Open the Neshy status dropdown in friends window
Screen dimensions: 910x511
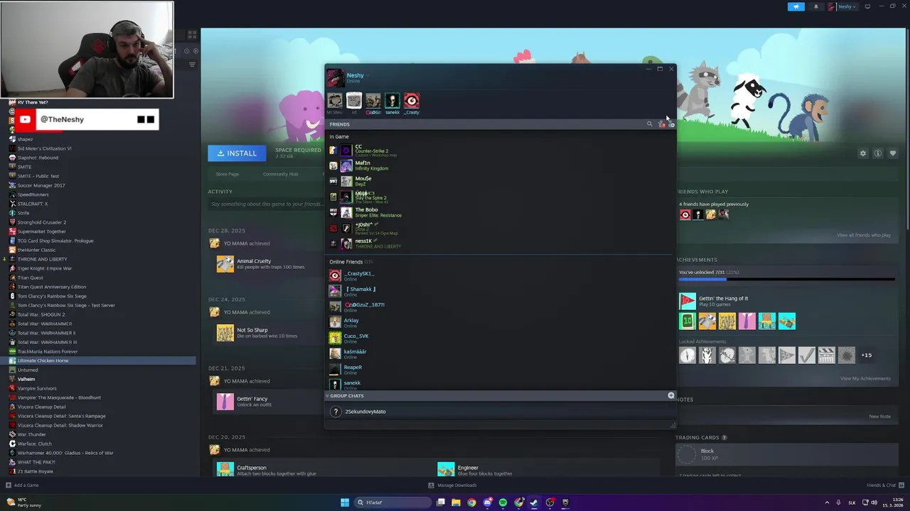click(368, 75)
